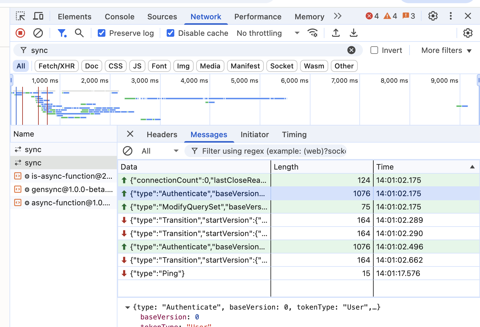Grab the left timeline overview range handle
This screenshot has width=480, height=327.
pyautogui.click(x=11, y=80)
